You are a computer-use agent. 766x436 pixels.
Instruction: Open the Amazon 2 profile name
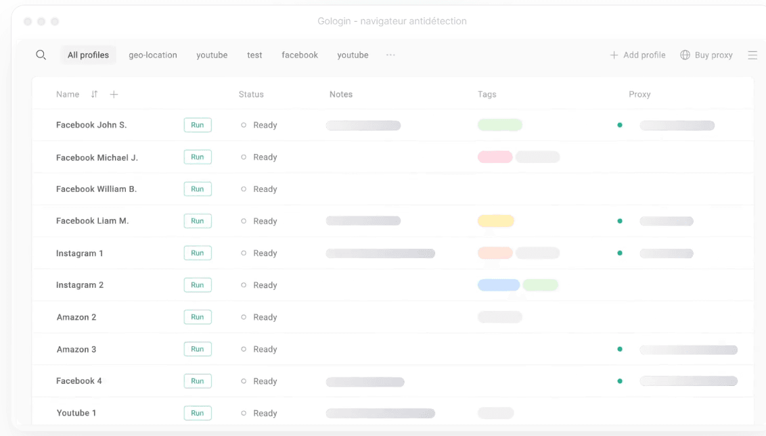point(76,318)
